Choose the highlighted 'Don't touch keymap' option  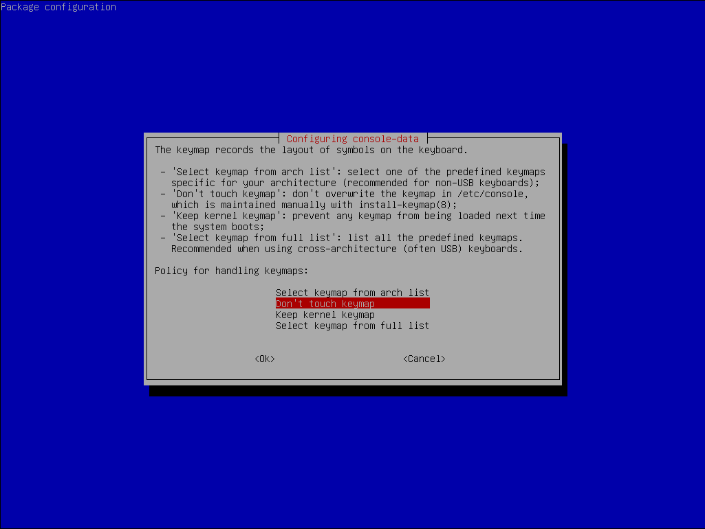(x=352, y=304)
